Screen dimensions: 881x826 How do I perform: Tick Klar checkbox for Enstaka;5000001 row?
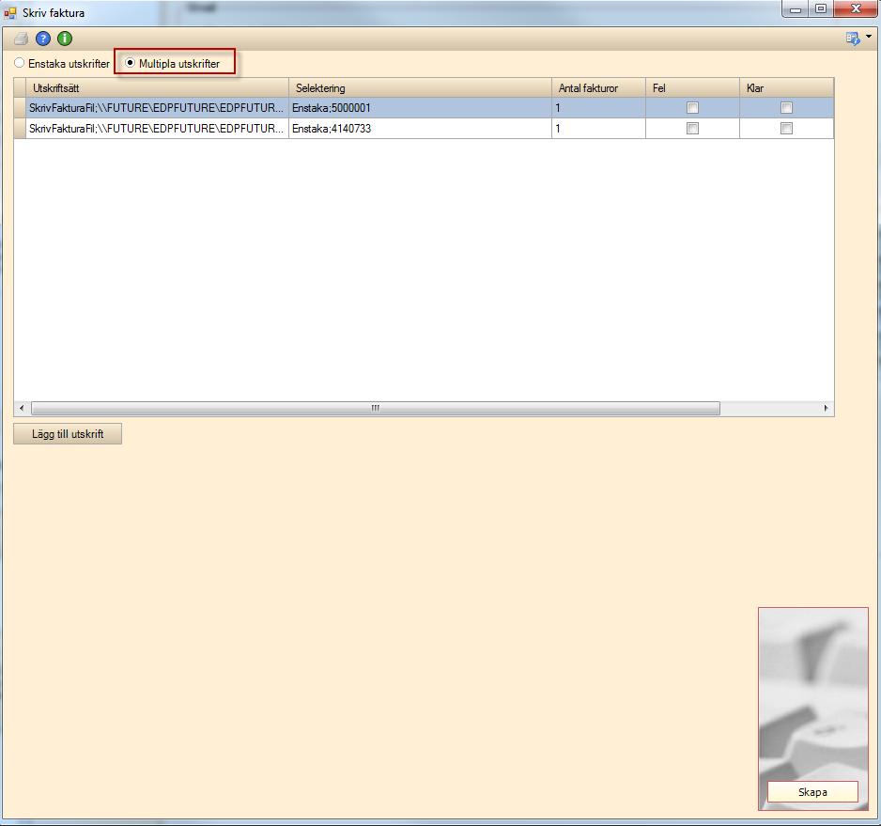tap(786, 107)
